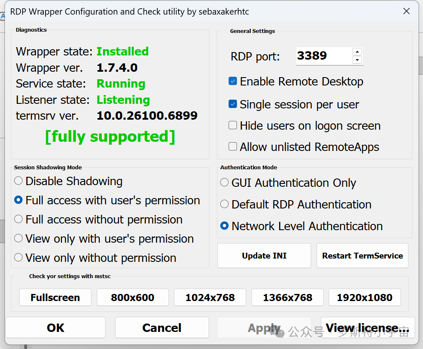
Task: Toggle Single session per user checkbox
Action: pos(233,104)
